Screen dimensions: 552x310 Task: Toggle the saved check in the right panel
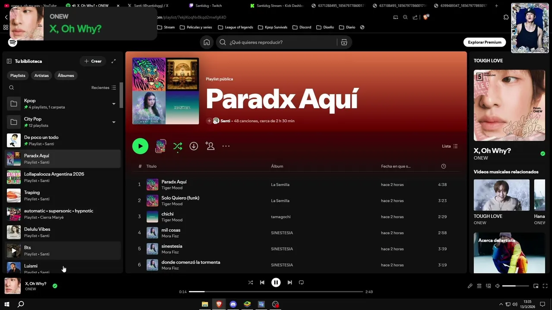coord(543,154)
